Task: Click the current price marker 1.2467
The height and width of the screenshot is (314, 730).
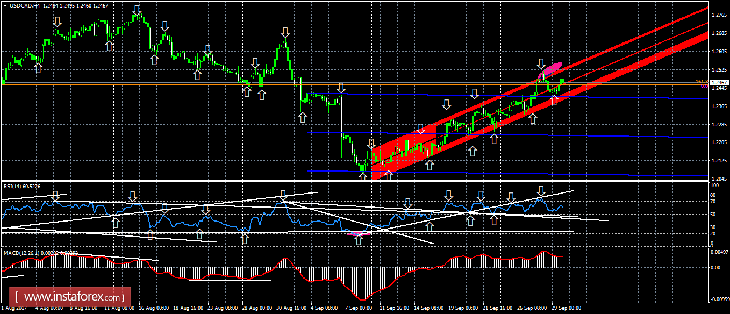Action: pyautogui.click(x=719, y=83)
